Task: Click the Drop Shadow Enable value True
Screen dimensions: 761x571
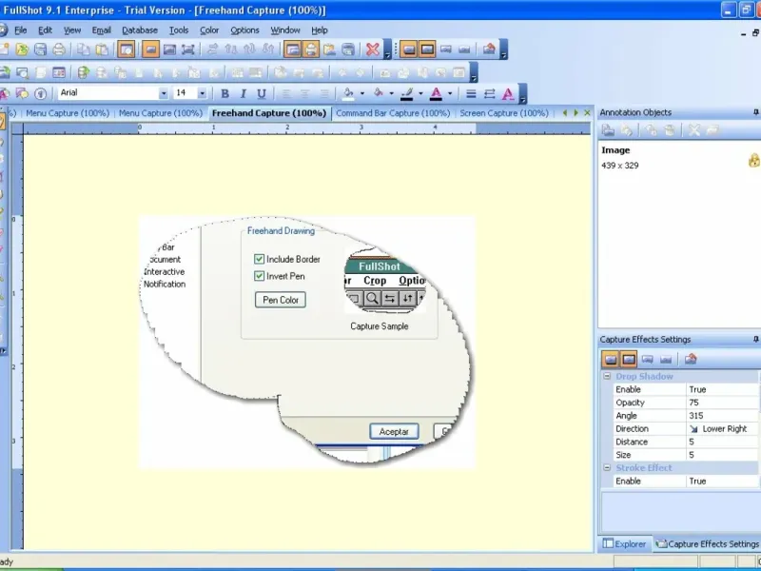Action: tap(722, 389)
